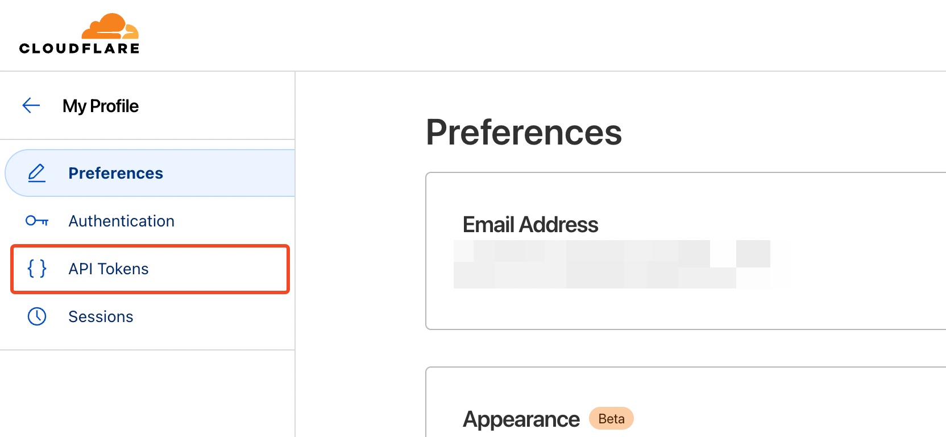Open the Preferences sidebar menu item
The image size is (946, 437).
[115, 173]
